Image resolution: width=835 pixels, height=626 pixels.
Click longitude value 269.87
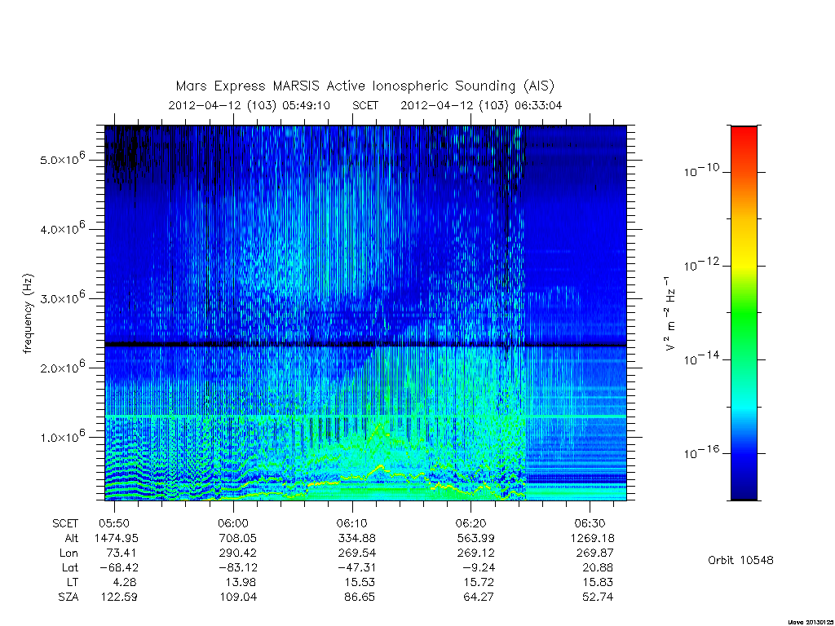(x=594, y=553)
